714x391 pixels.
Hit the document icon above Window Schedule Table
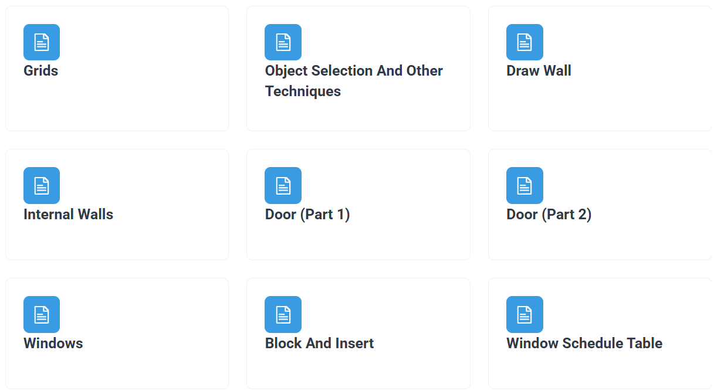(x=524, y=314)
